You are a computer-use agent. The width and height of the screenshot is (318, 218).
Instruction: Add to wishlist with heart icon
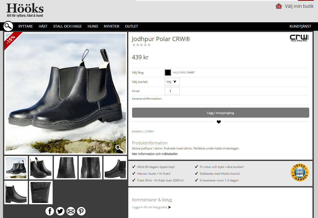219,122
